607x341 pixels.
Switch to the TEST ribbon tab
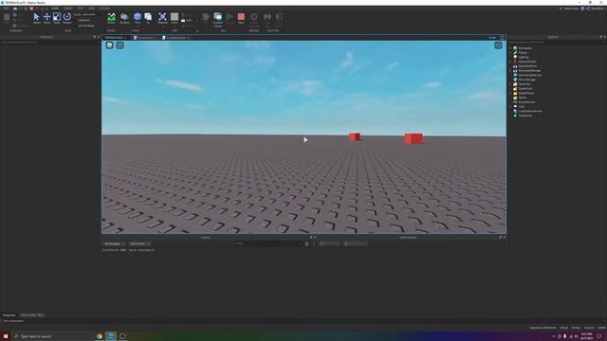(80, 9)
